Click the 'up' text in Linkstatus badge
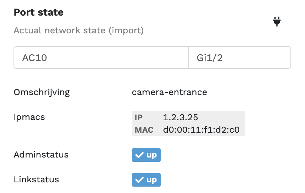305x193 pixels. click(x=151, y=180)
